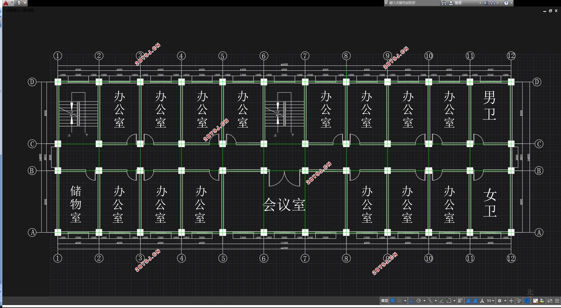Toggle polar tracking icon
Screen dimensions: 561x308
pyautogui.click(x=419, y=301)
